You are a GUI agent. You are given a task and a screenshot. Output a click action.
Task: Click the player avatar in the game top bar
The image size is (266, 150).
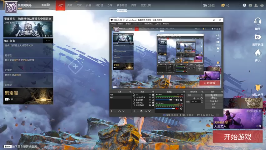point(11,7)
